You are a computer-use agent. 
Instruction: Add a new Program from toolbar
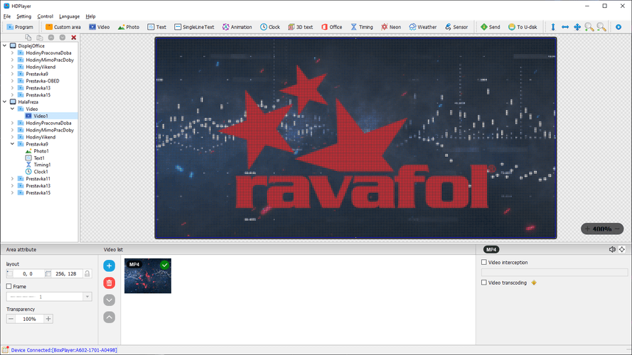click(x=20, y=27)
